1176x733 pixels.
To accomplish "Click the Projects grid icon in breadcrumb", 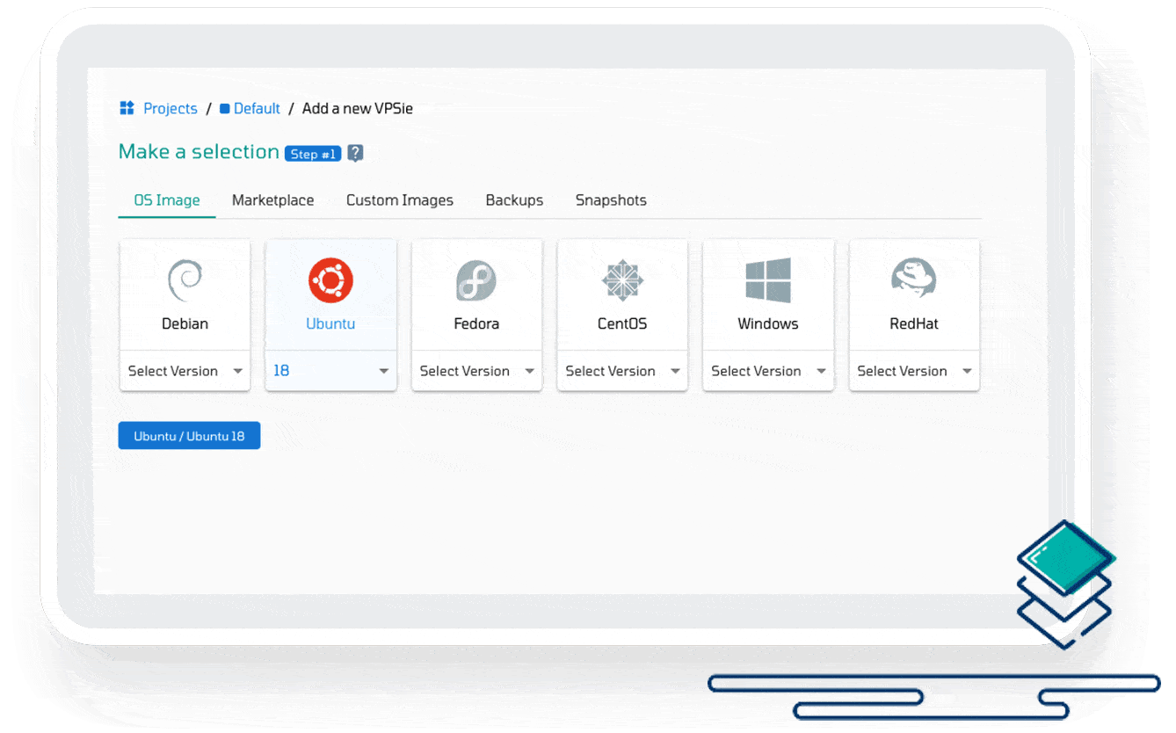I will pos(127,108).
